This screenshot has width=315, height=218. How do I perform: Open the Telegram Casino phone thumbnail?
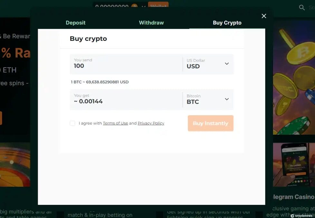(x=294, y=165)
